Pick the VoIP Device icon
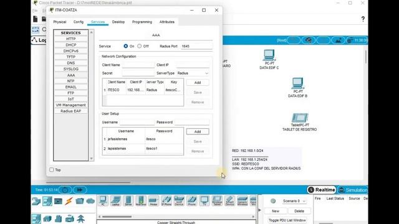The height and width of the screenshot is (224, 399). click(x=179, y=200)
